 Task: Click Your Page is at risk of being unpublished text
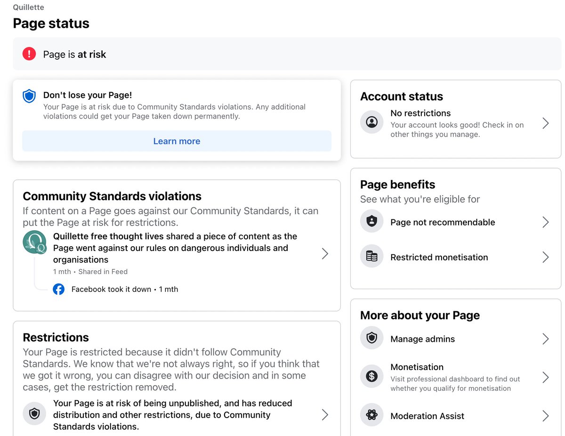[x=173, y=415]
